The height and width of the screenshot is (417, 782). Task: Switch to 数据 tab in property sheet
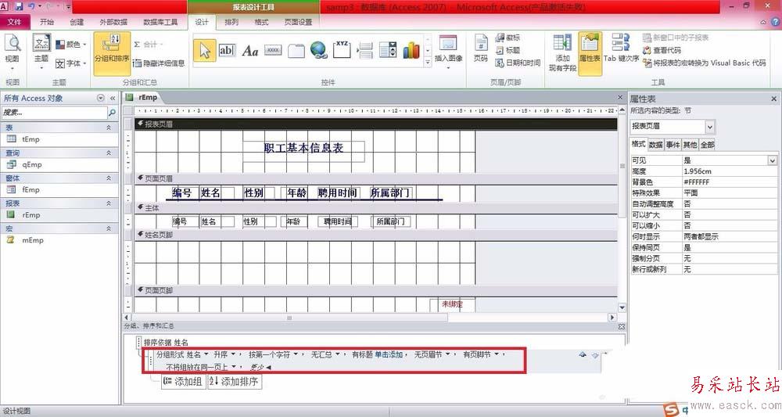(x=655, y=145)
